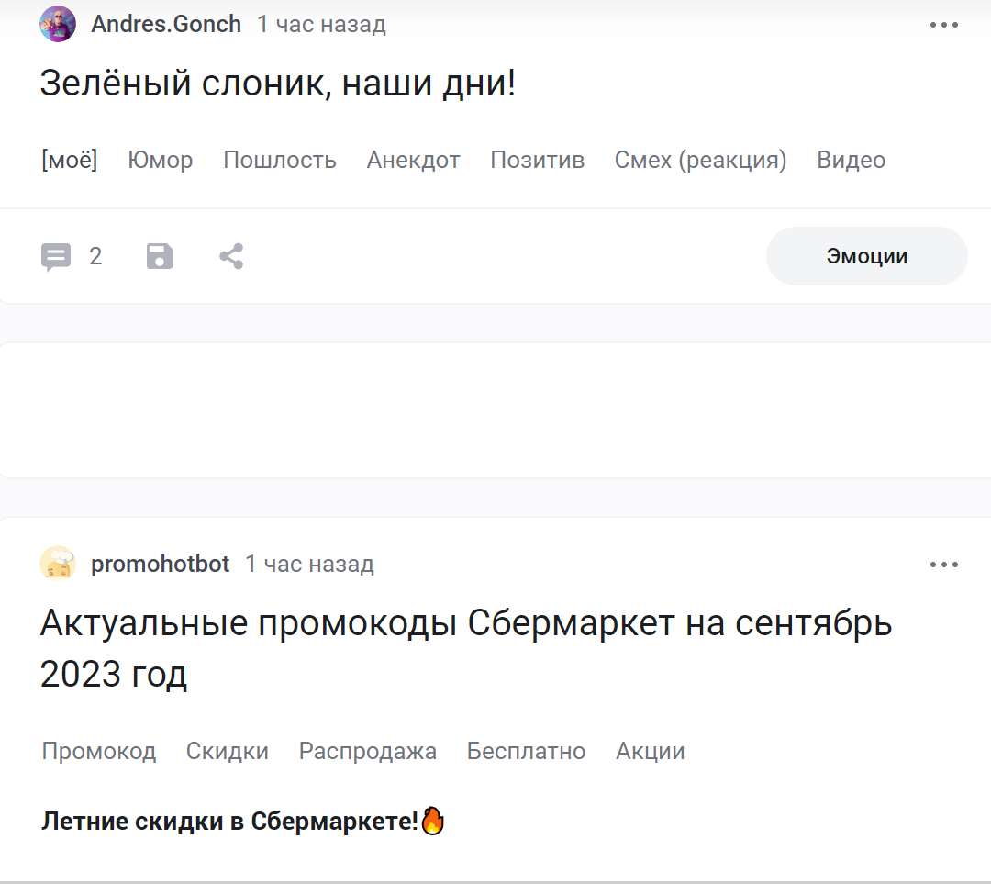Open promohotbot author profile link
This screenshot has height=884, width=991.
pyautogui.click(x=161, y=564)
